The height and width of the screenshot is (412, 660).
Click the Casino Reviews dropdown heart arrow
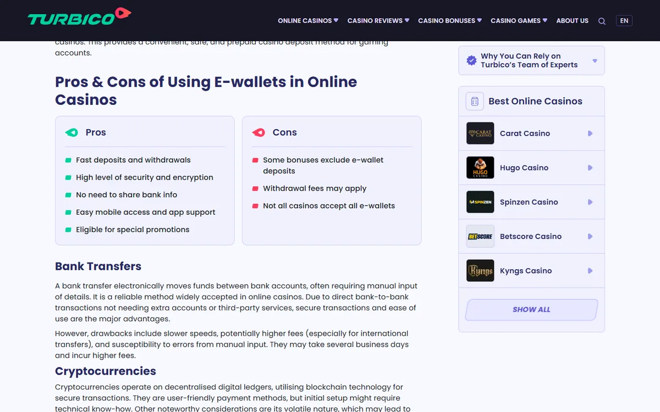click(407, 20)
